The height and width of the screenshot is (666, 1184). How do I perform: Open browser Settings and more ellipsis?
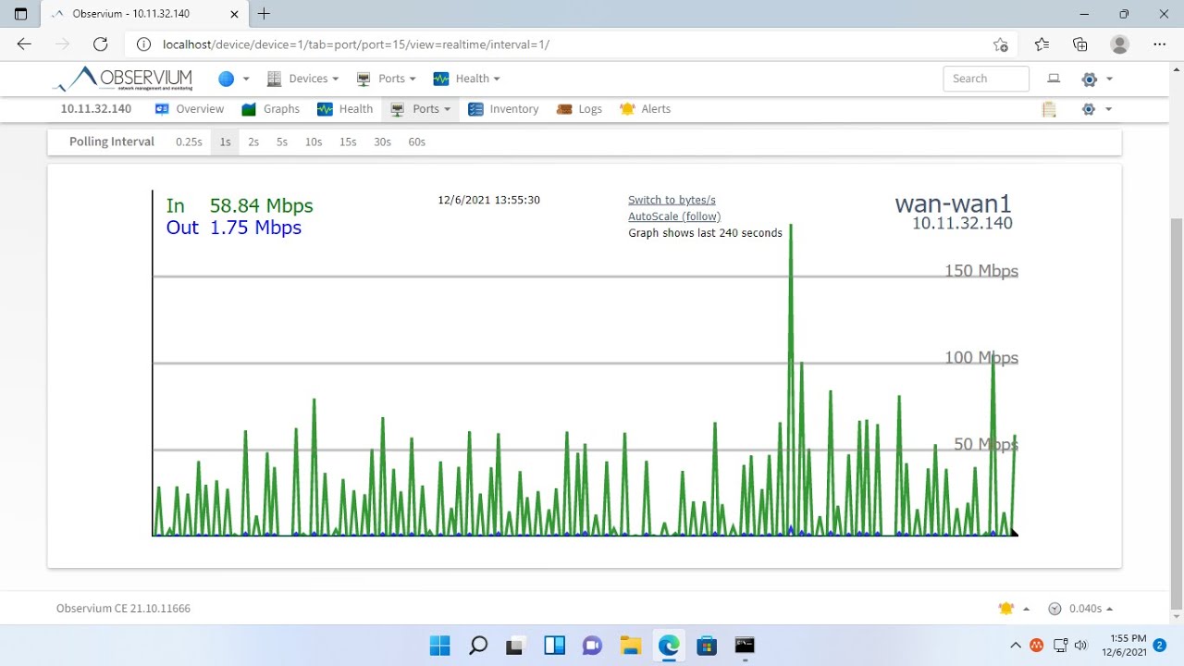(x=1160, y=43)
